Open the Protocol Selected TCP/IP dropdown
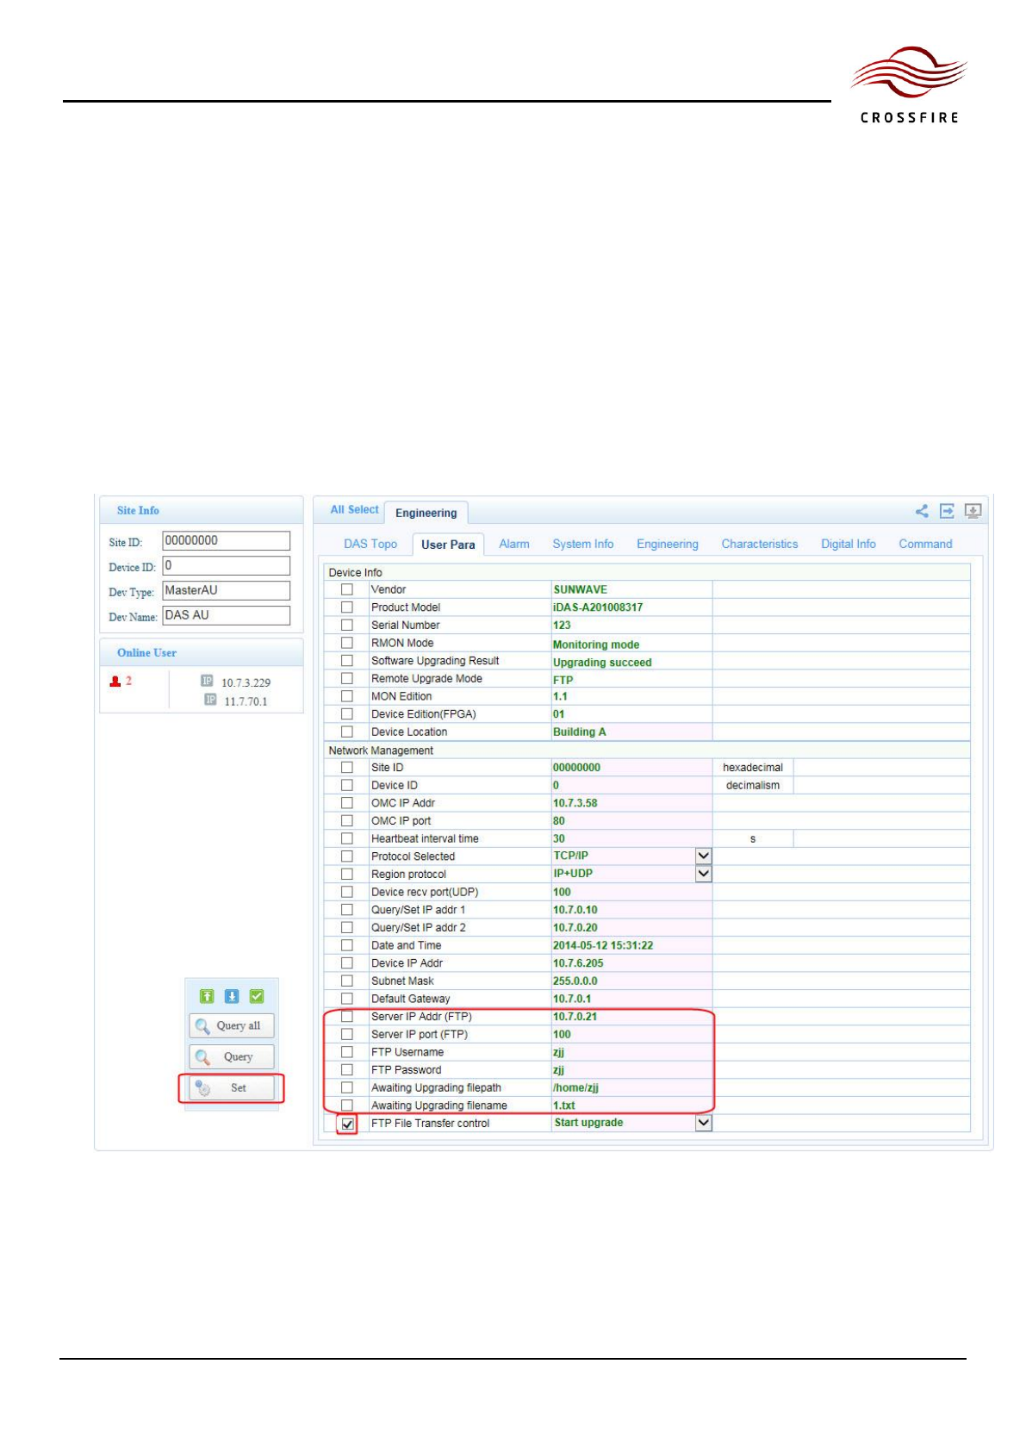 point(704,856)
